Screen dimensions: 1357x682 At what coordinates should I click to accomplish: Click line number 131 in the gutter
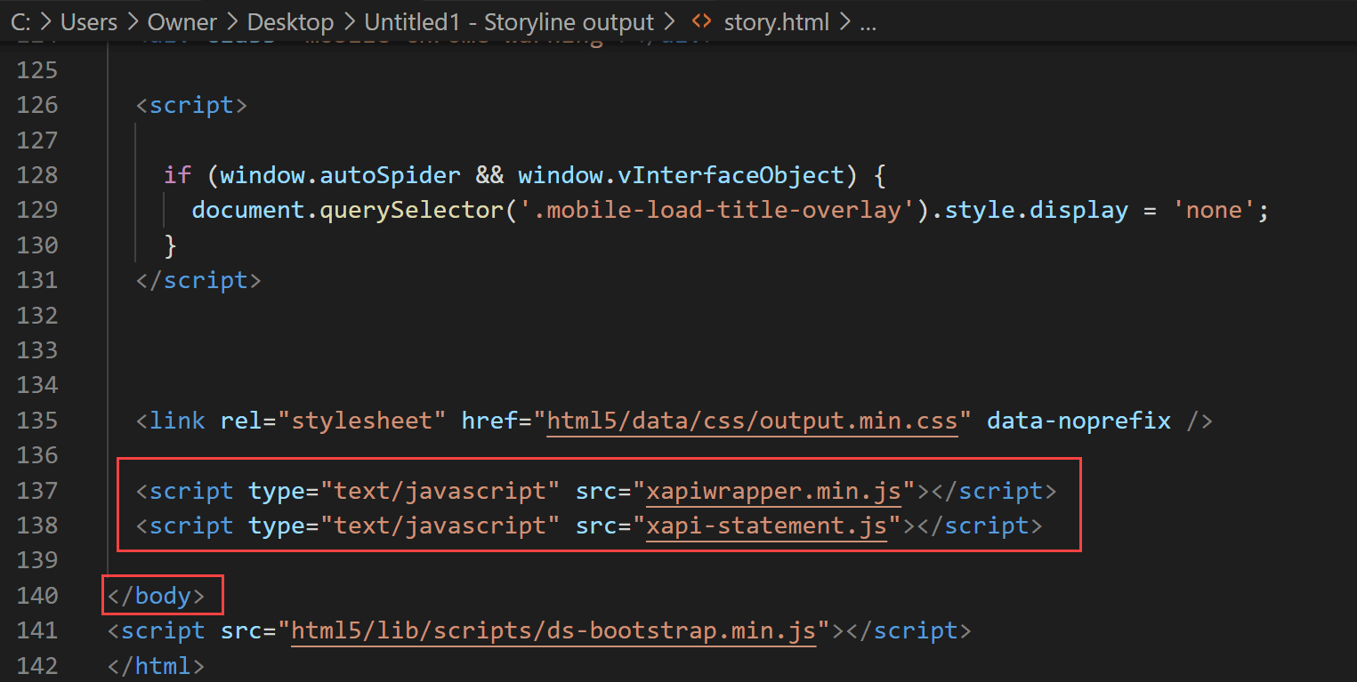click(36, 280)
